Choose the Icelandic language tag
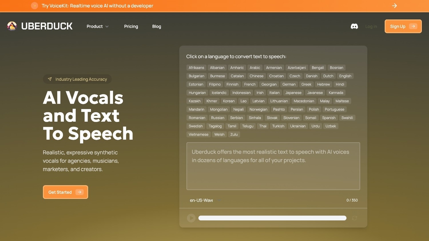Image resolution: width=429 pixels, height=241 pixels. point(219,93)
